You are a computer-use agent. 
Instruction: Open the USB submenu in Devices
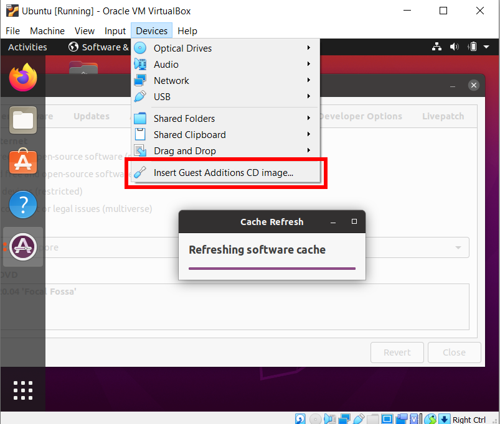(225, 97)
